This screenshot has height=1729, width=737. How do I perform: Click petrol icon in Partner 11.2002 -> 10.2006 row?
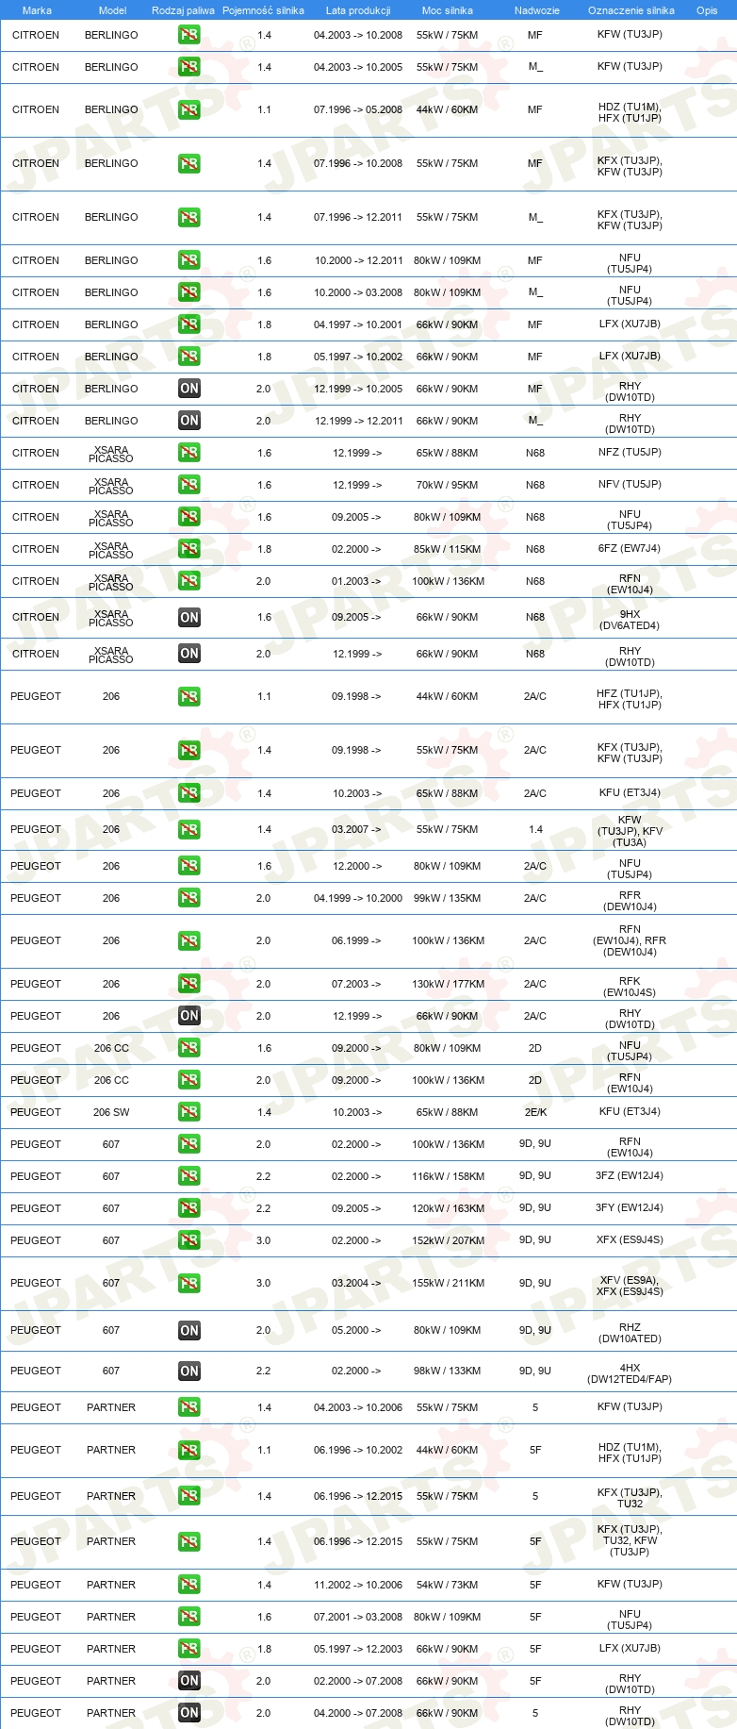[x=189, y=1585]
